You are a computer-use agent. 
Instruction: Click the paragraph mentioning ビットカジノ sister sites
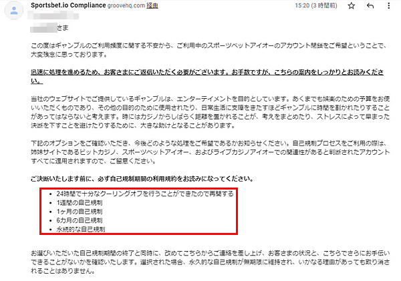point(211,152)
